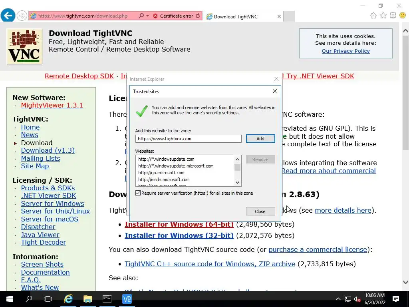Open the Tight Decoder link
The height and width of the screenshot is (307, 409).
43,242
